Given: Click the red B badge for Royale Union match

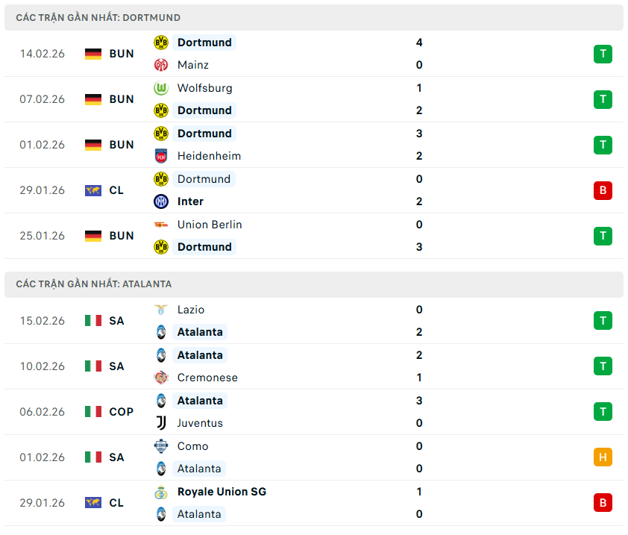Looking at the screenshot, I should [x=603, y=503].
